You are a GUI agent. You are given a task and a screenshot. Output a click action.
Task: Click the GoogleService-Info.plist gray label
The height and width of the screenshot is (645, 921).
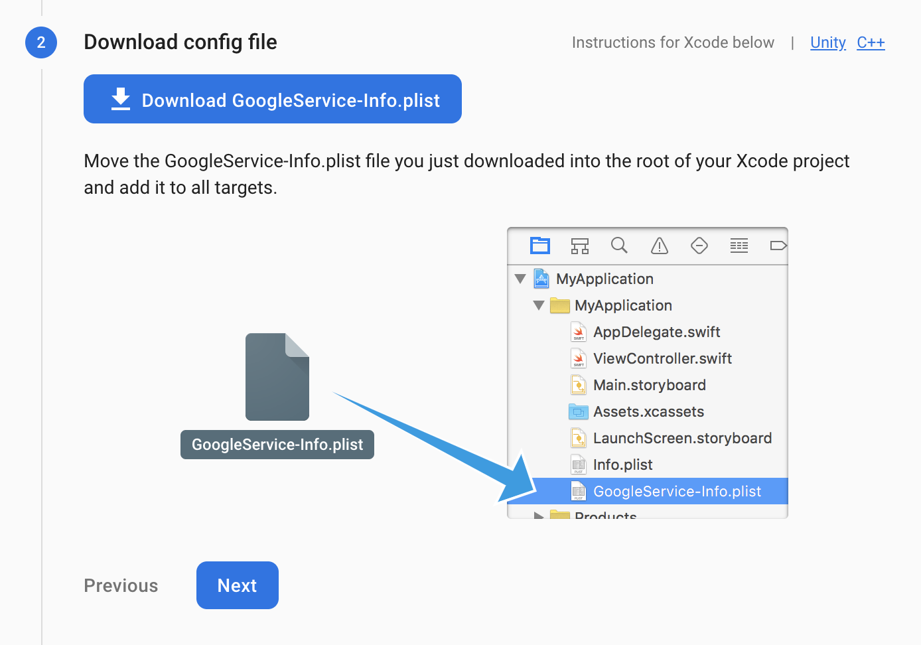tap(277, 445)
